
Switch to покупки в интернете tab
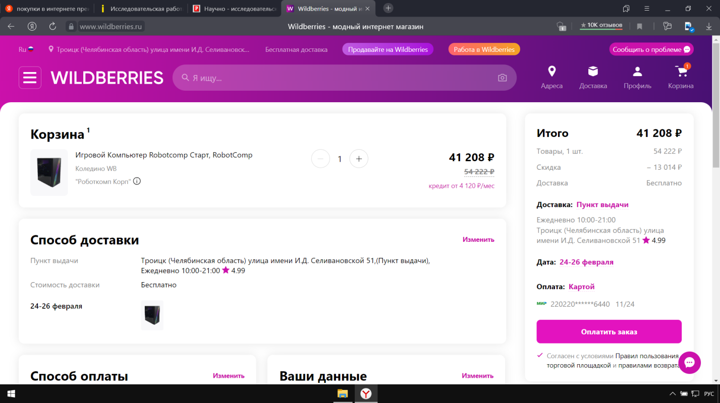pos(46,9)
